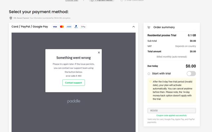This screenshot has width=212, height=132.
Task: Click the Payment method step indicator
Action: click(102, 1)
